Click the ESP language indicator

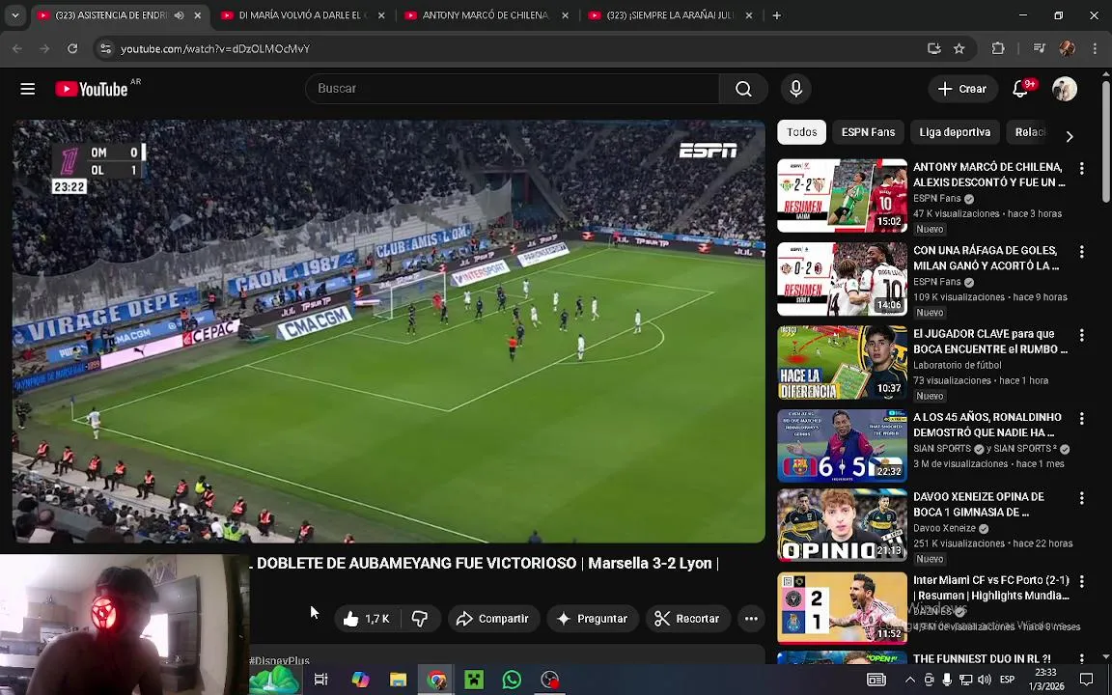point(1007,680)
